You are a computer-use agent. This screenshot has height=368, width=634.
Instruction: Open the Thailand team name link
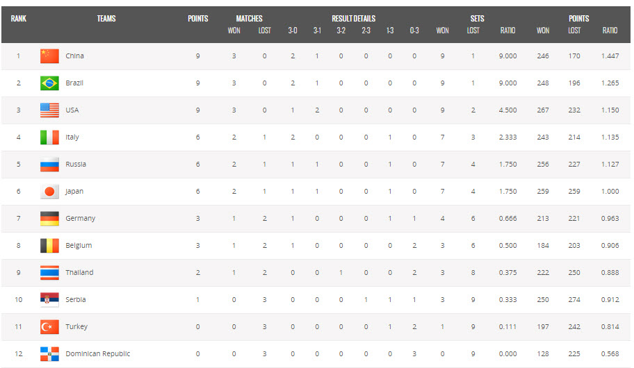pyautogui.click(x=79, y=273)
